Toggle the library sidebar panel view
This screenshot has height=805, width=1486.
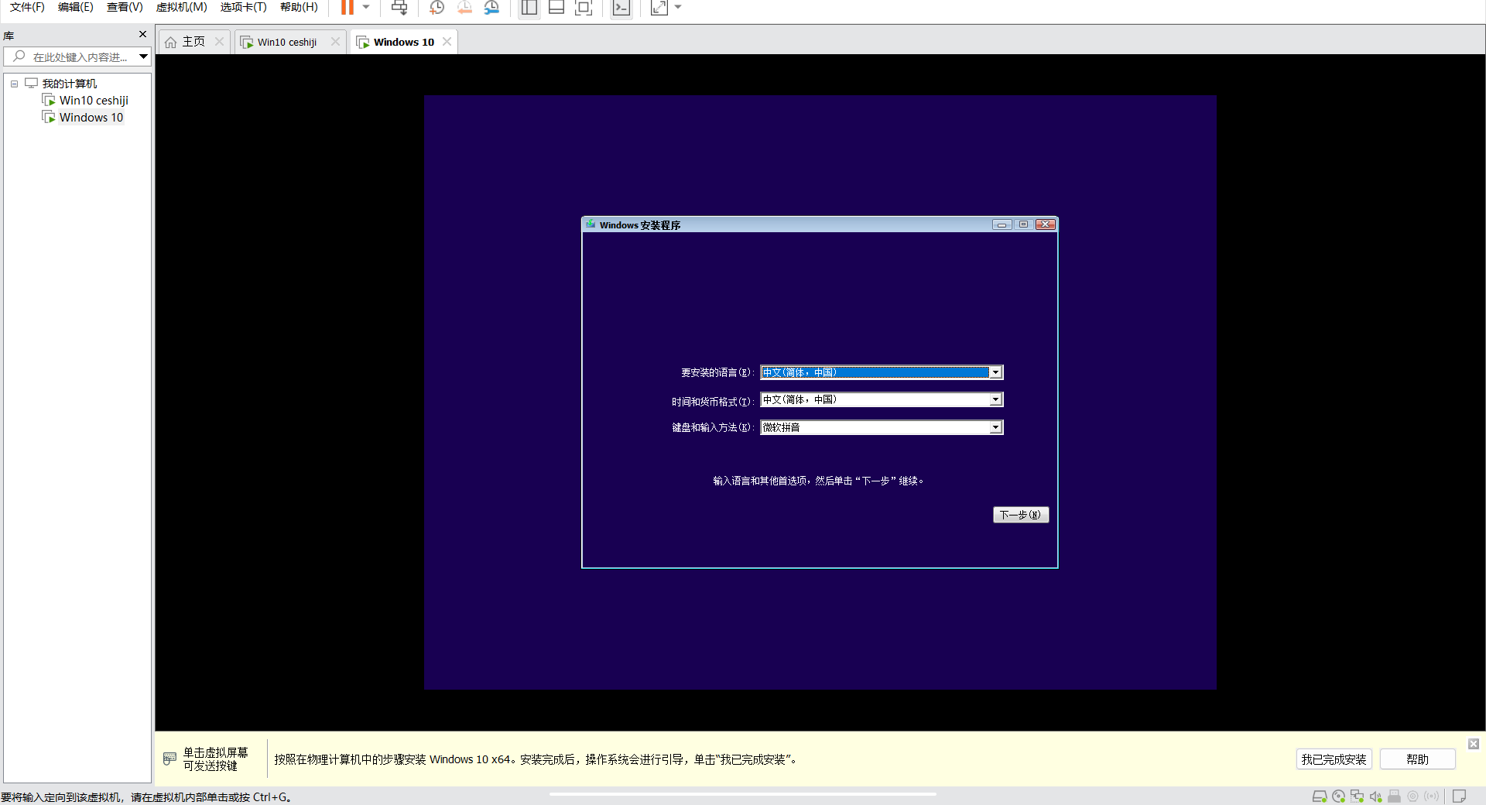click(x=529, y=8)
